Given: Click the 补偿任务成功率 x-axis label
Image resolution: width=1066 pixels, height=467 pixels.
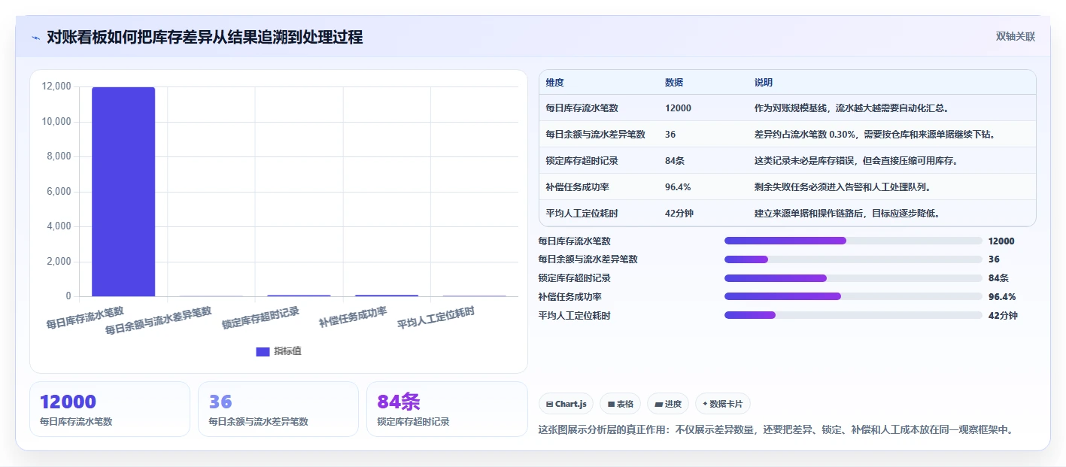Looking at the screenshot, I should 353,316.
